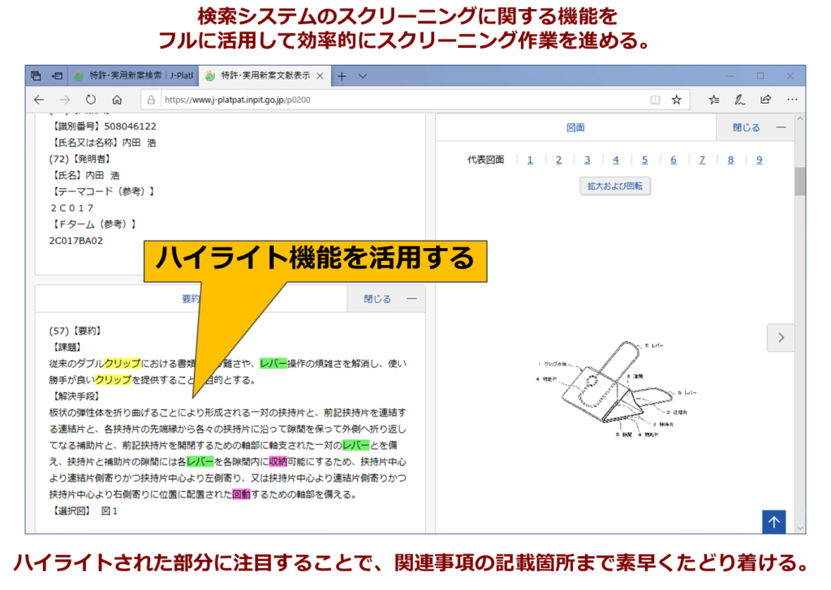This screenshot has height=590, width=831.
Task: Click the 拡大および回転 button
Action: tap(615, 186)
